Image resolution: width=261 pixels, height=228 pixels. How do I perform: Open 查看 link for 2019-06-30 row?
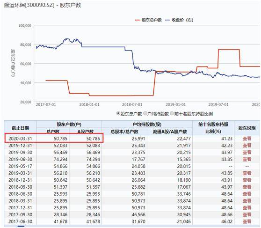pyautogui.click(x=247, y=159)
